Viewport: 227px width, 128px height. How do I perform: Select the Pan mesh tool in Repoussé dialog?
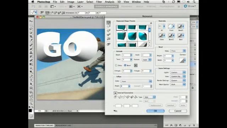click(x=109, y=31)
